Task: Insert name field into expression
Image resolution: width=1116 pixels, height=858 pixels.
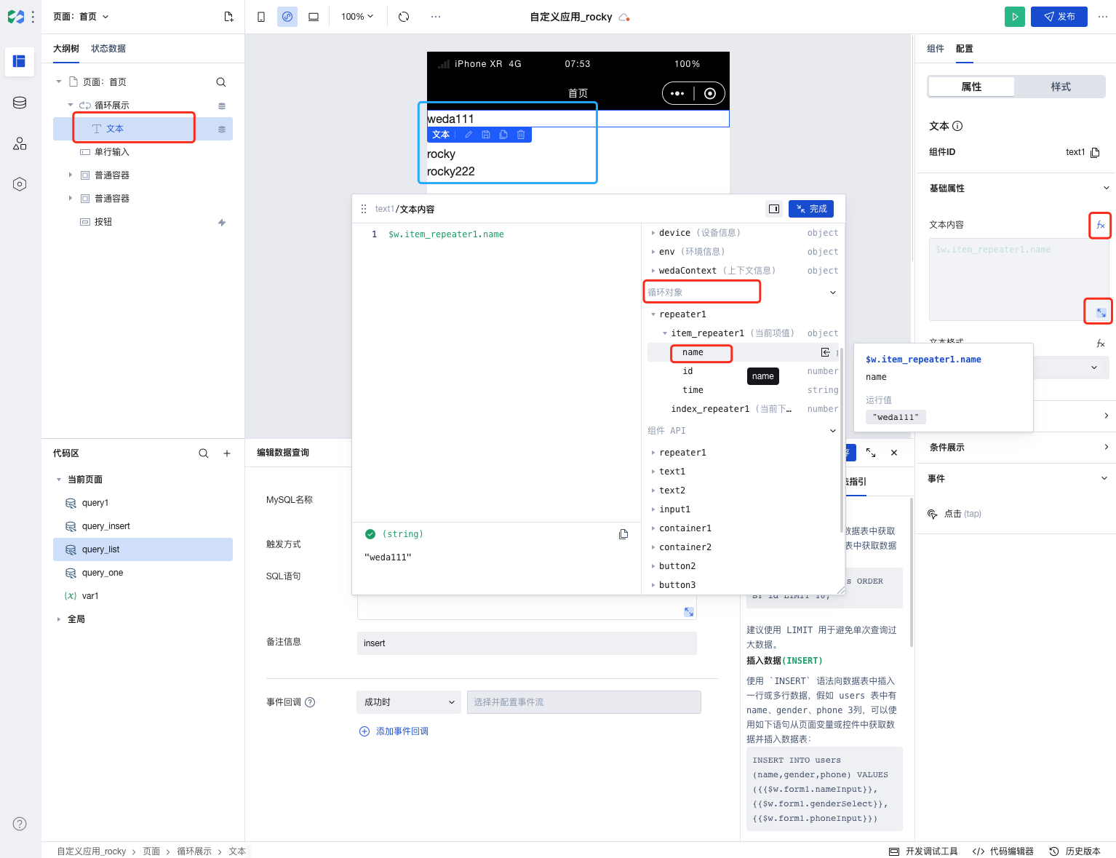Action: [x=826, y=352]
